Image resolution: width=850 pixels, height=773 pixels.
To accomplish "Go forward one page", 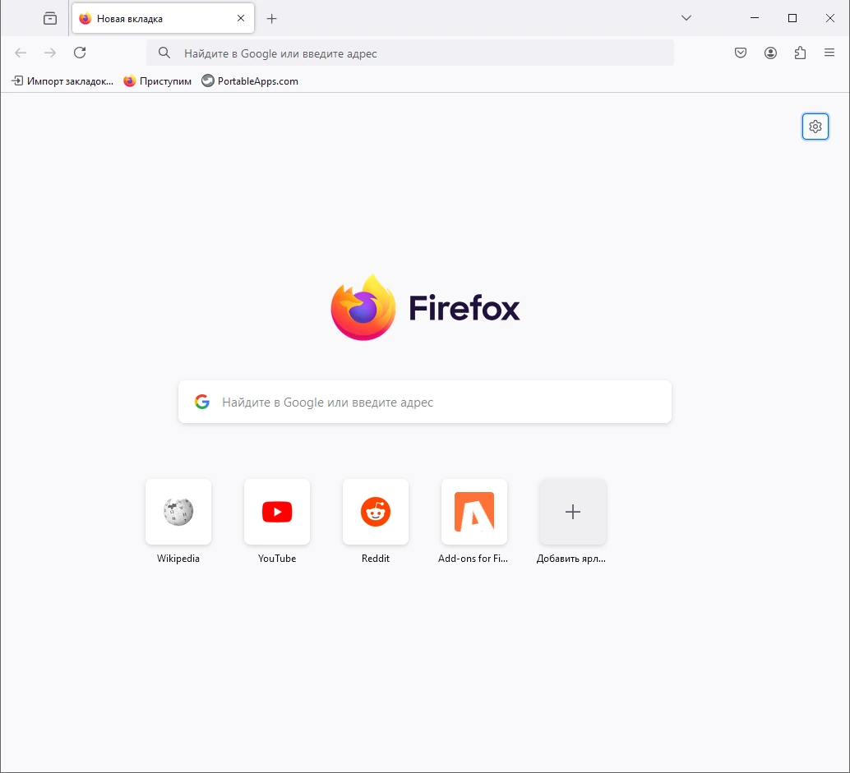I will click(x=50, y=53).
